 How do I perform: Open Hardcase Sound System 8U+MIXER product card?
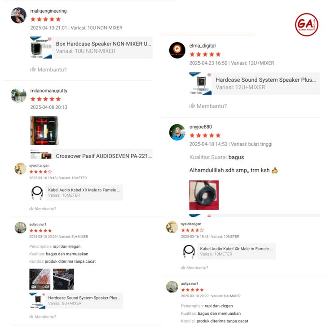(x=76, y=300)
